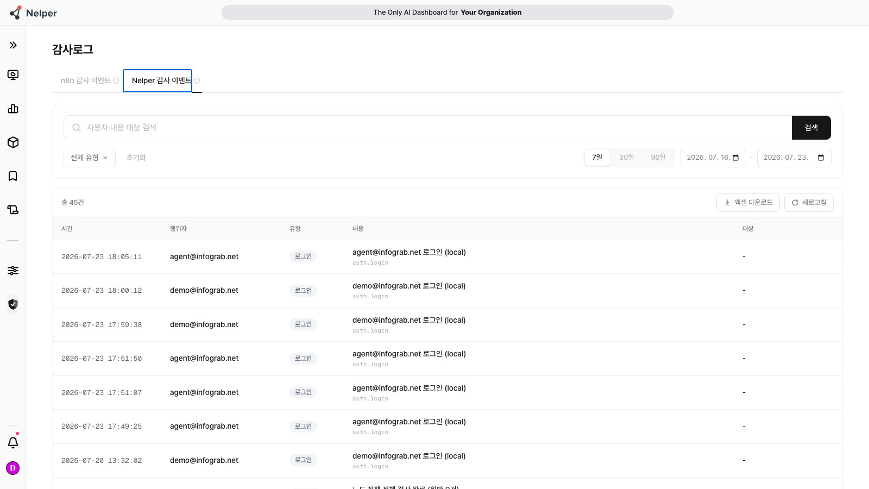Select the 90일 range option
The width and height of the screenshot is (869, 489).
pos(658,158)
